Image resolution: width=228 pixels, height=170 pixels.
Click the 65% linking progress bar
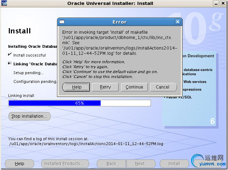(80, 103)
